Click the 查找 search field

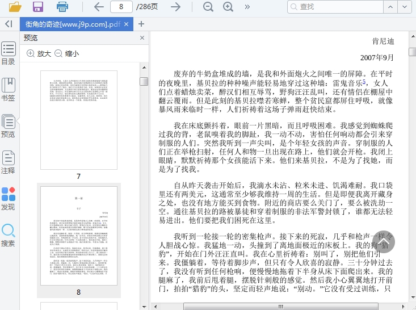(335, 7)
